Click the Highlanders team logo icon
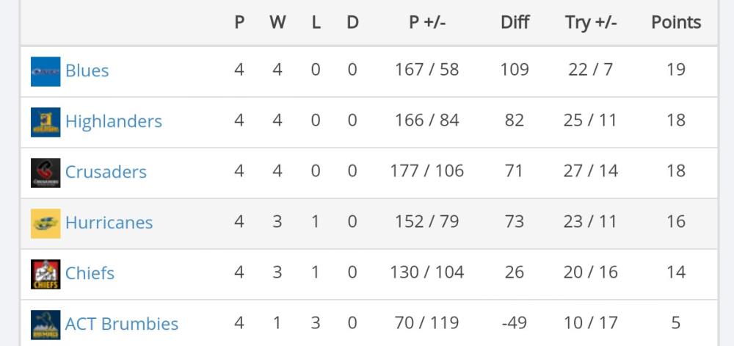The height and width of the screenshot is (346, 734). (x=46, y=122)
